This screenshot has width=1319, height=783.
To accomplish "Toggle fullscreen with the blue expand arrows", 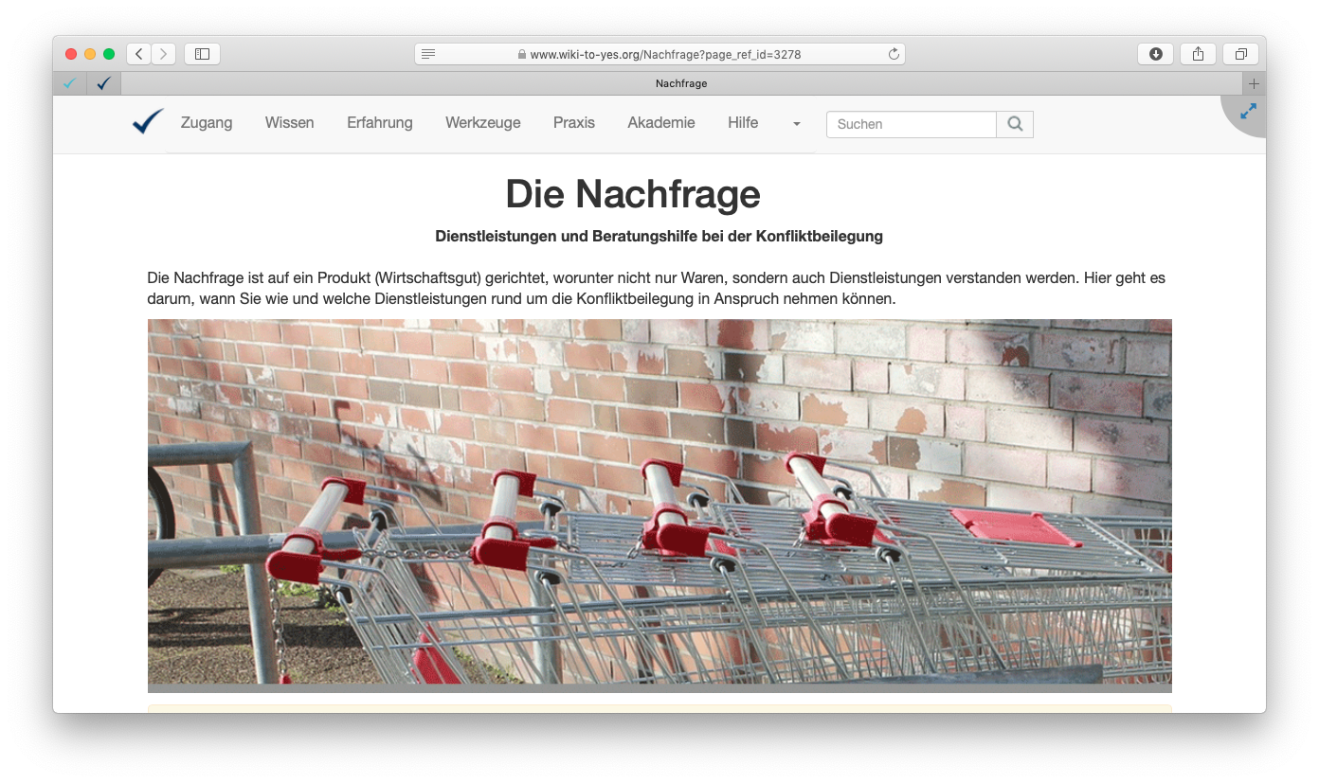I will coord(1248,112).
